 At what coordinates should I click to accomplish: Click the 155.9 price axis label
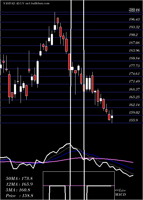click(133, 120)
